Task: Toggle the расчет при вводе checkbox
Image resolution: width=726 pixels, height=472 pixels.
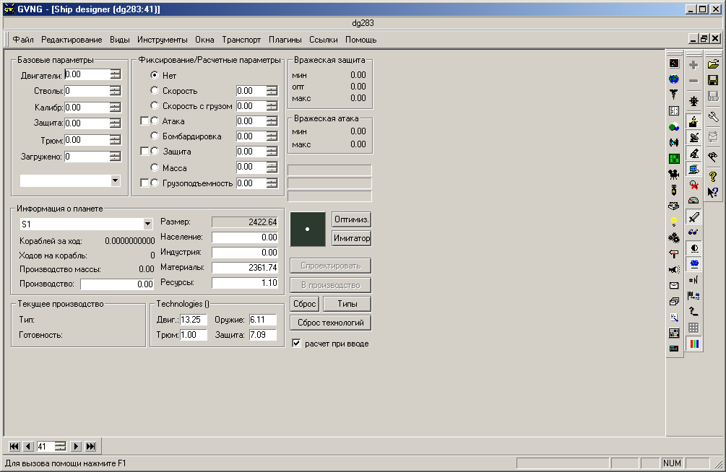Action: [296, 344]
